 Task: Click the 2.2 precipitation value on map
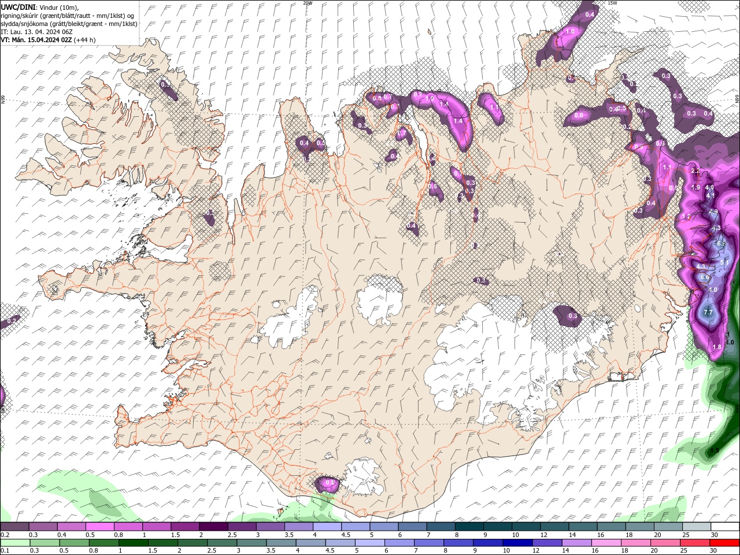pos(695,172)
